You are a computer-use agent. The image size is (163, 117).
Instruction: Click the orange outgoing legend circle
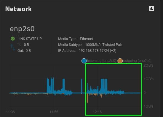click(x=120, y=61)
